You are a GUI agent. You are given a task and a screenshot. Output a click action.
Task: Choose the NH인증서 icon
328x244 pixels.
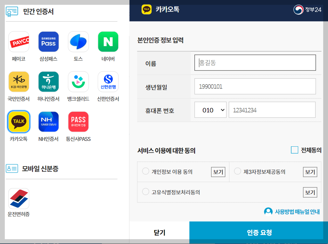click(x=48, y=122)
